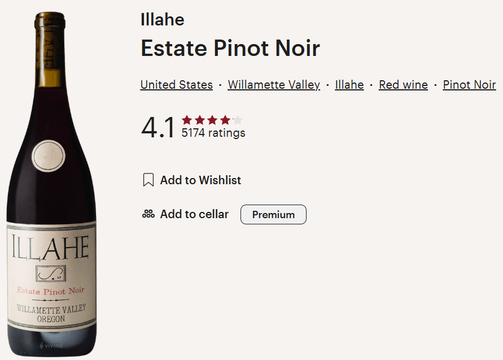Viewport: 503px width, 360px height.
Task: Open the underlined Illahe winery link
Action: coord(349,85)
